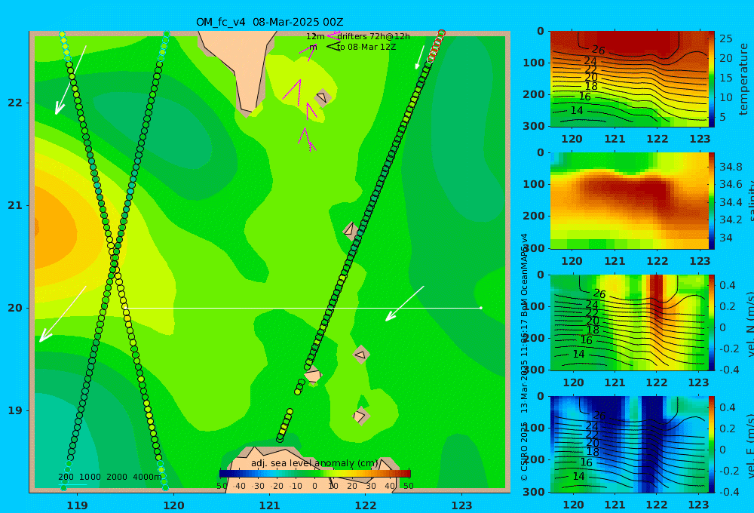Click the 'temperature' colorbar axis title
754x513 pixels.
pos(744,79)
